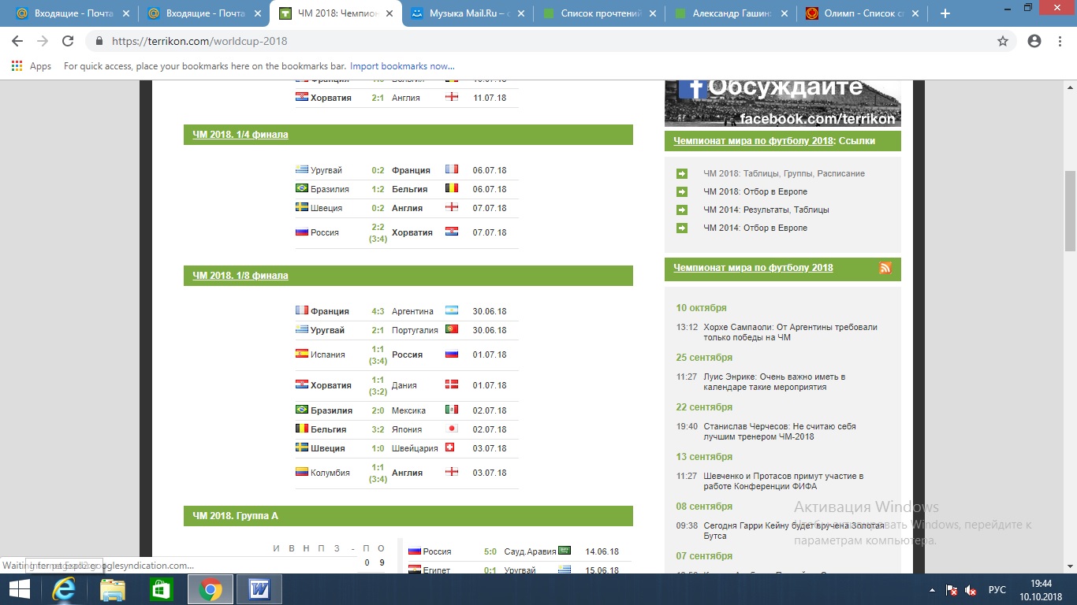Click the RSS feed icon in news header

pyautogui.click(x=885, y=268)
